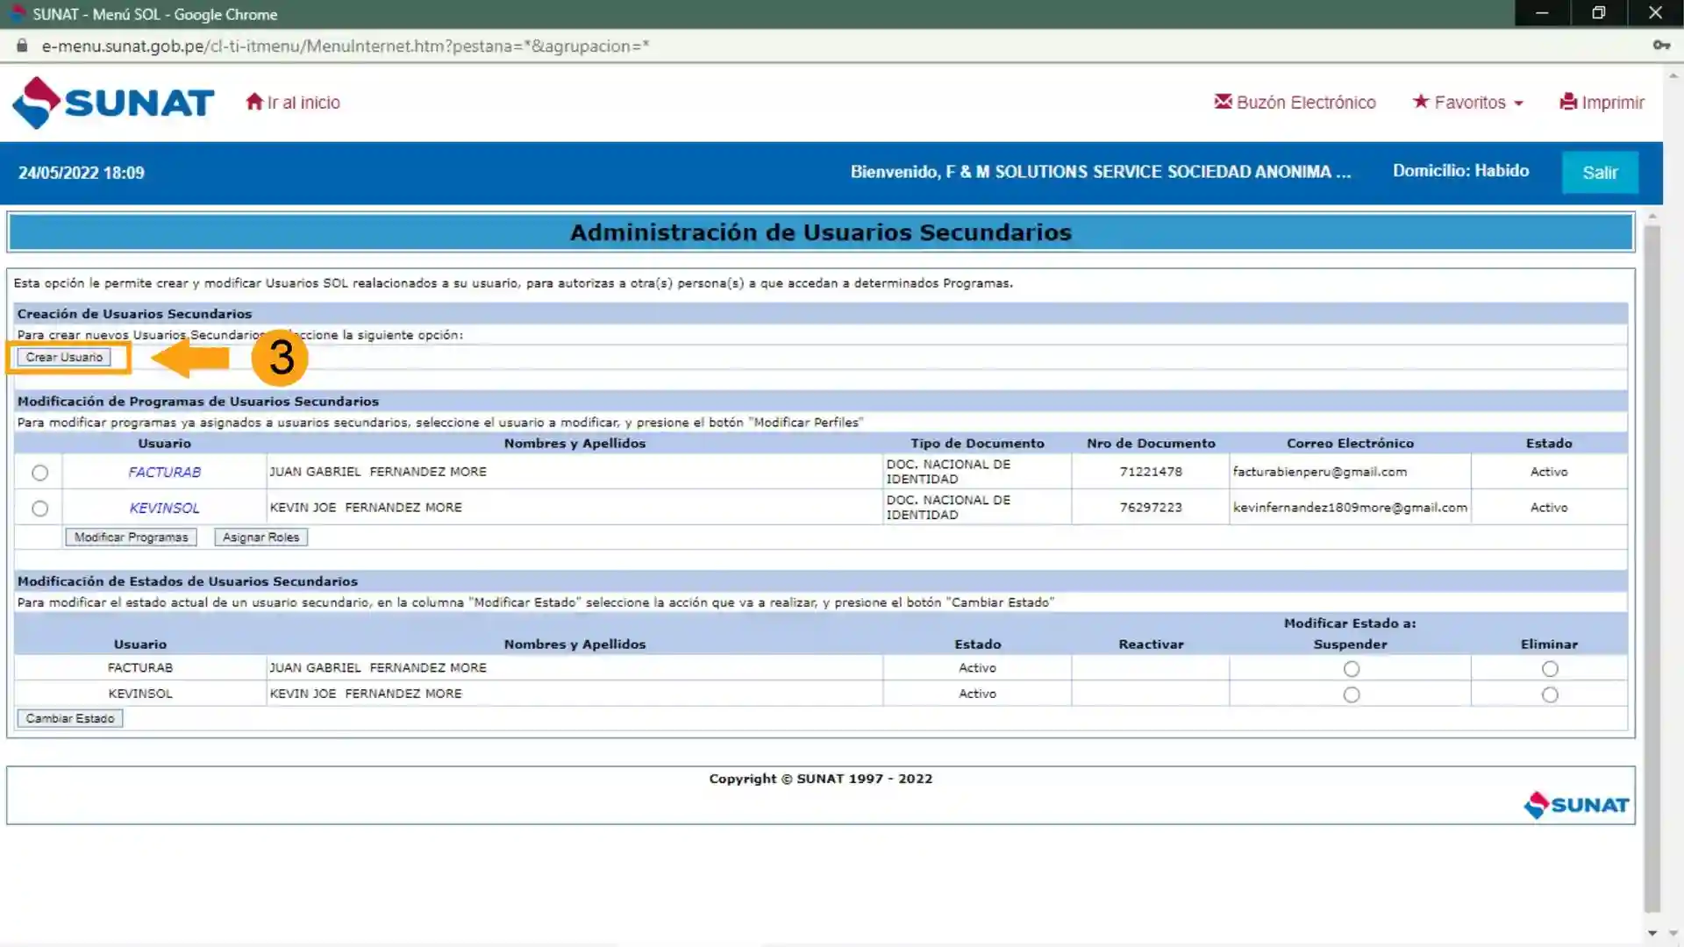The height and width of the screenshot is (947, 1684).
Task: Click document number 71221478
Action: [1151, 472]
